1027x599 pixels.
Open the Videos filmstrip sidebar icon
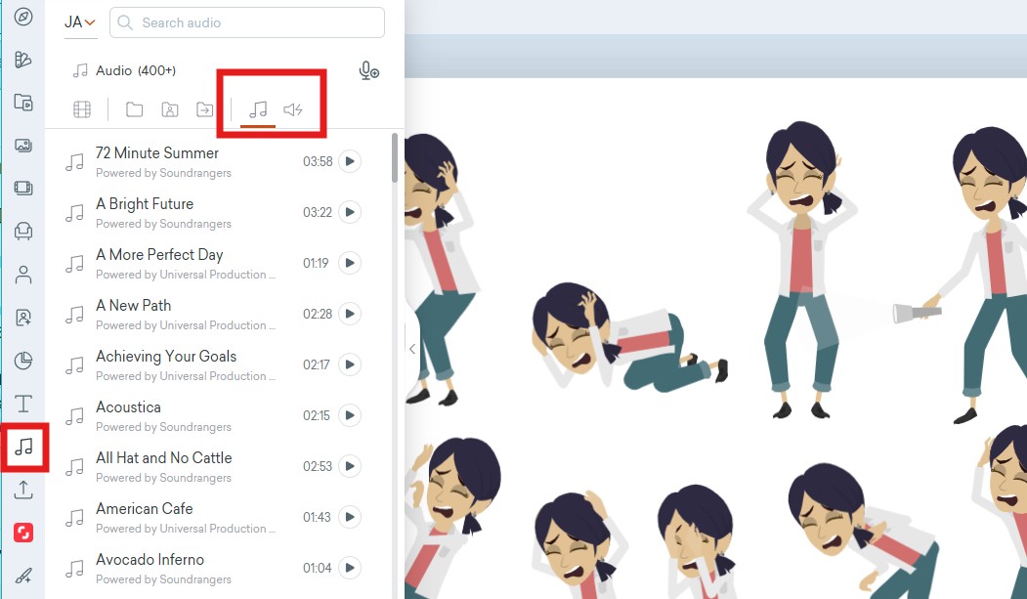click(23, 188)
